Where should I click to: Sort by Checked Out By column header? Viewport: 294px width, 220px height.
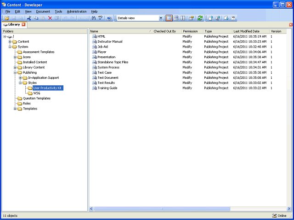point(167,32)
